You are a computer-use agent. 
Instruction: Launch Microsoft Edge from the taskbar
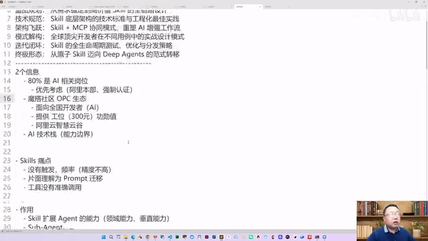(x=133, y=237)
